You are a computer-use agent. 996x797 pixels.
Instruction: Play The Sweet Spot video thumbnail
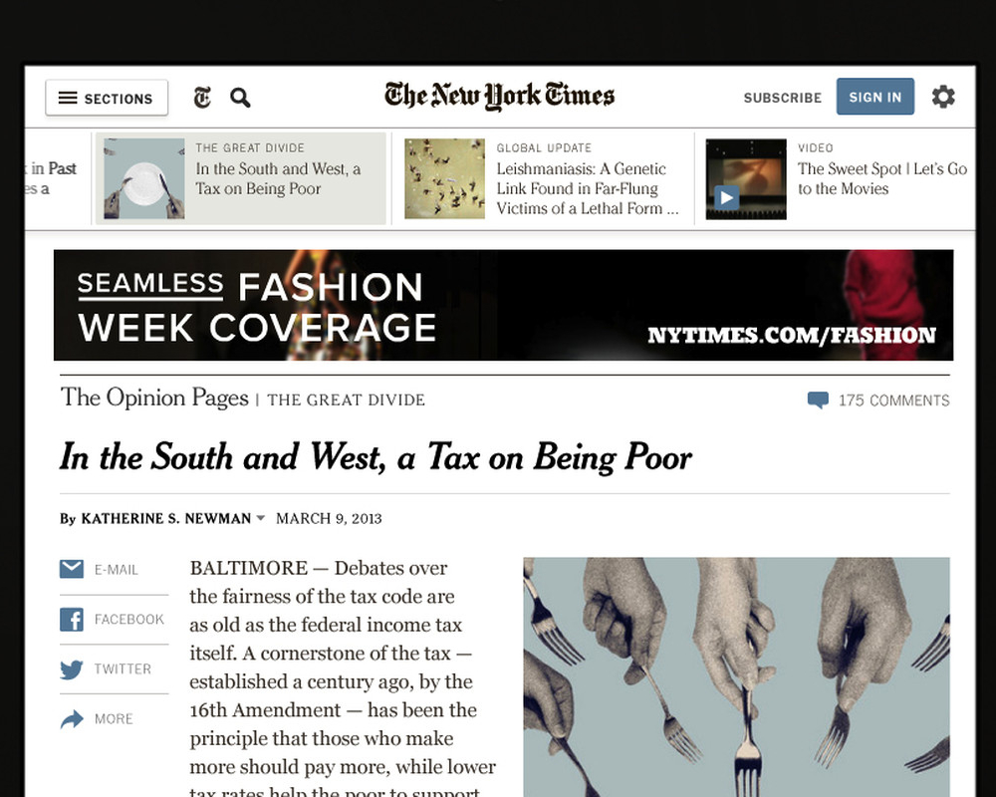click(x=746, y=179)
